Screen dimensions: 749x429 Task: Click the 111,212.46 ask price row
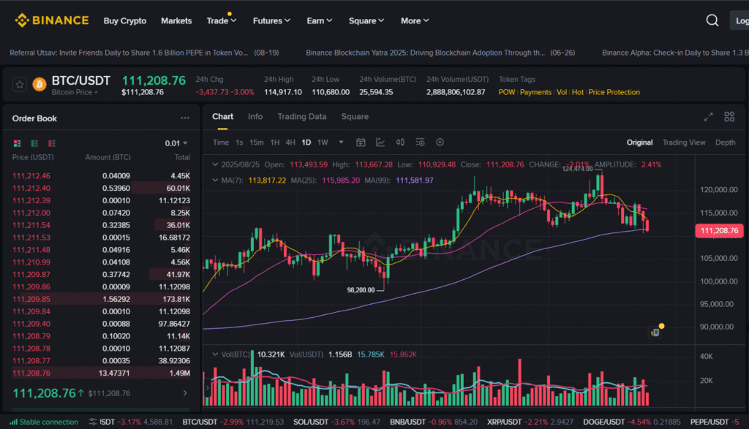tap(31, 176)
